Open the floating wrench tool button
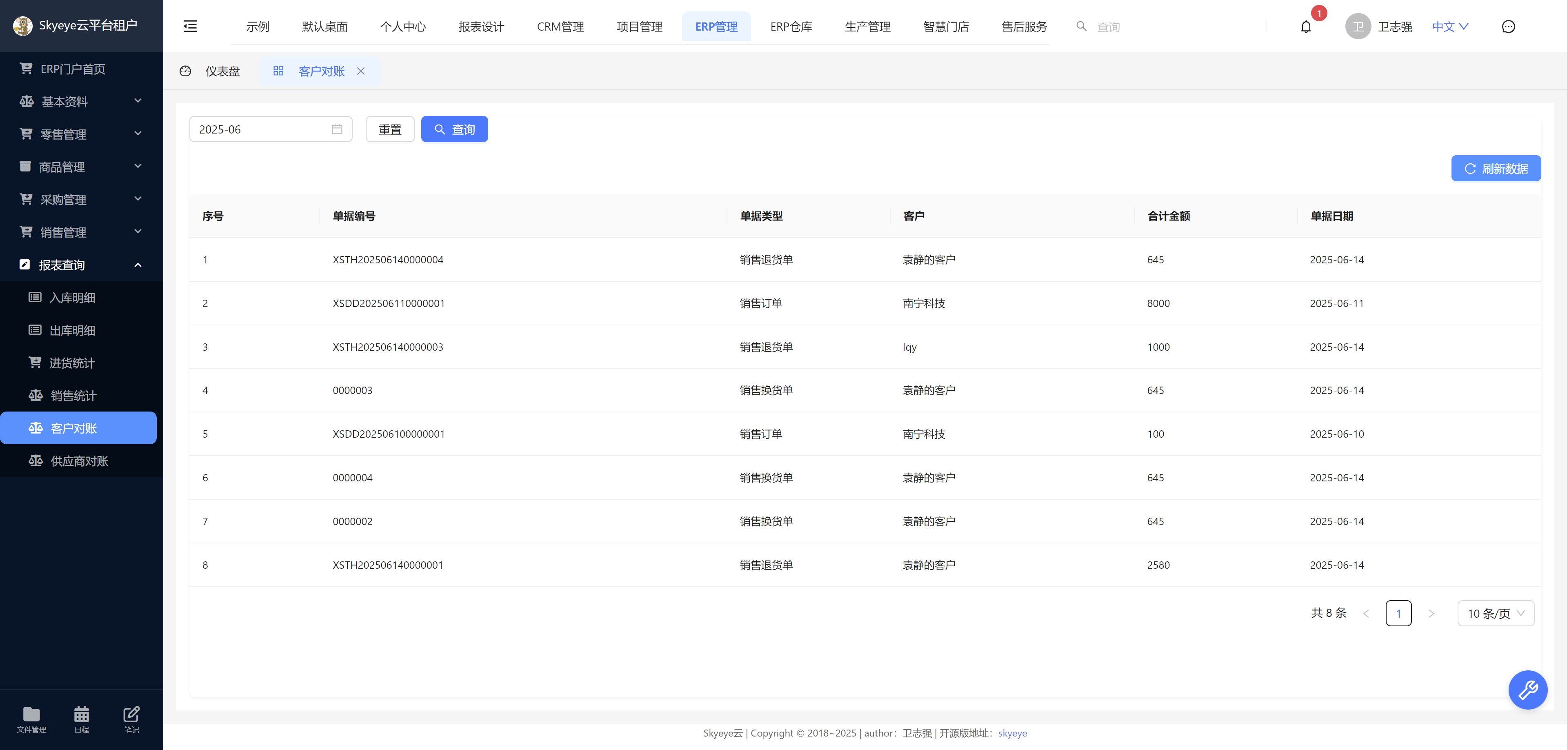Viewport: 1567px width, 750px height. [x=1527, y=690]
